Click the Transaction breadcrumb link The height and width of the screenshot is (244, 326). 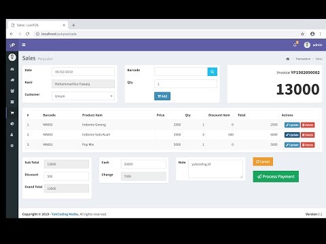click(x=303, y=59)
